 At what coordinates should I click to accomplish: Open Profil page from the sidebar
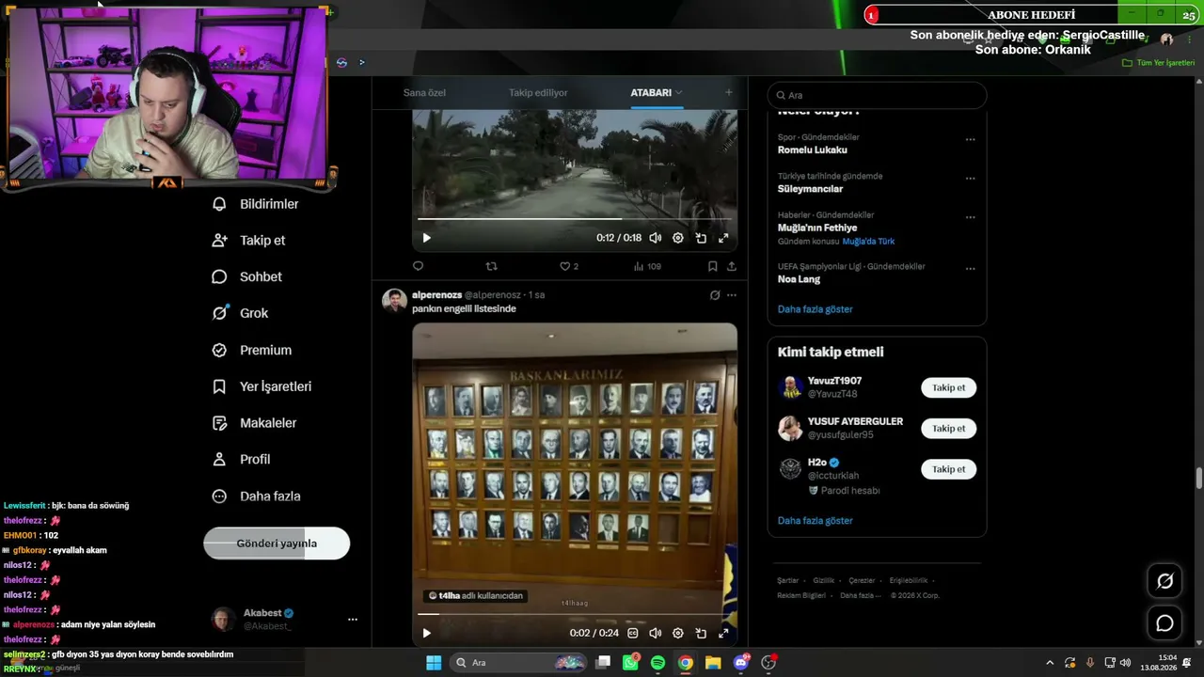click(241, 460)
